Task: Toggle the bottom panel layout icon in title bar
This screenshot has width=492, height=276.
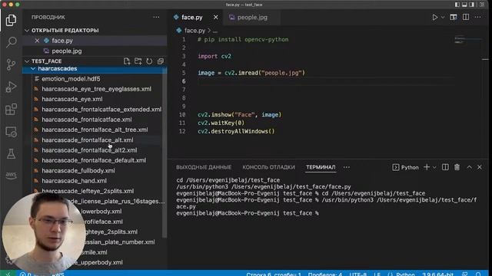Action: [464, 5]
